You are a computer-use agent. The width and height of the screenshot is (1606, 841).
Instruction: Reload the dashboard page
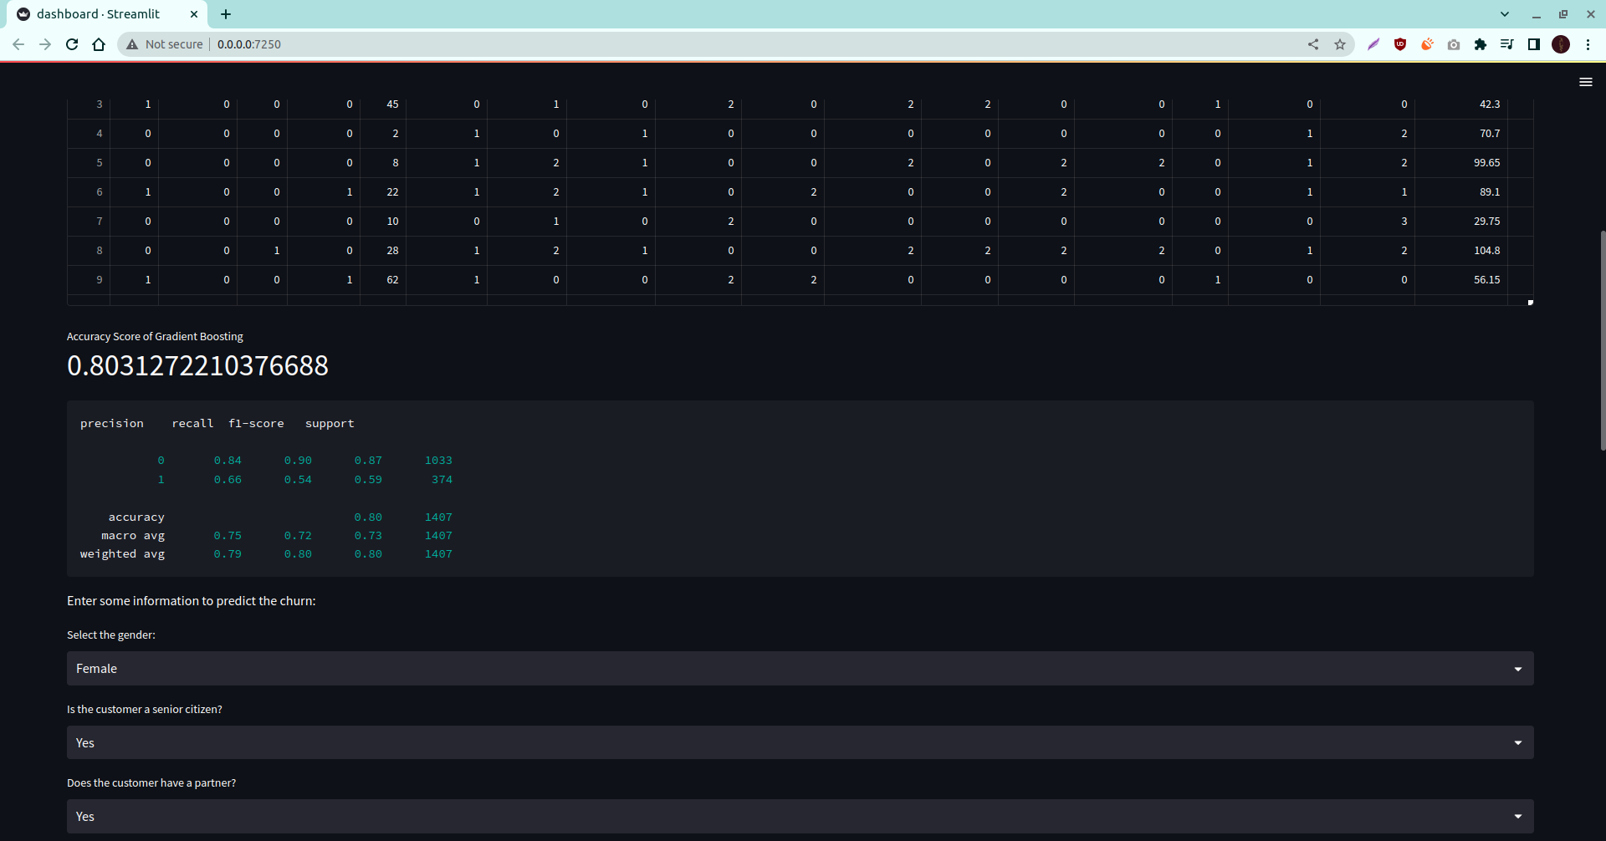[x=72, y=44]
